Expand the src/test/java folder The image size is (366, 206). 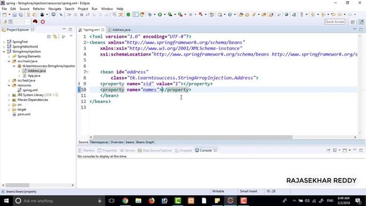point(9,80)
